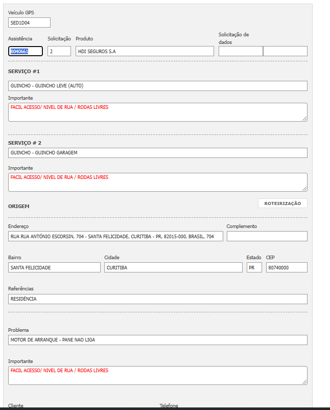The image size is (330, 410).
Task: Click the ROTEIRIZAÇÃO button
Action: (x=282, y=203)
